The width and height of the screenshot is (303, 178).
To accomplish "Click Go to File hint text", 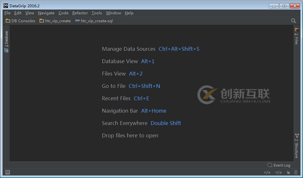I will (113, 86).
